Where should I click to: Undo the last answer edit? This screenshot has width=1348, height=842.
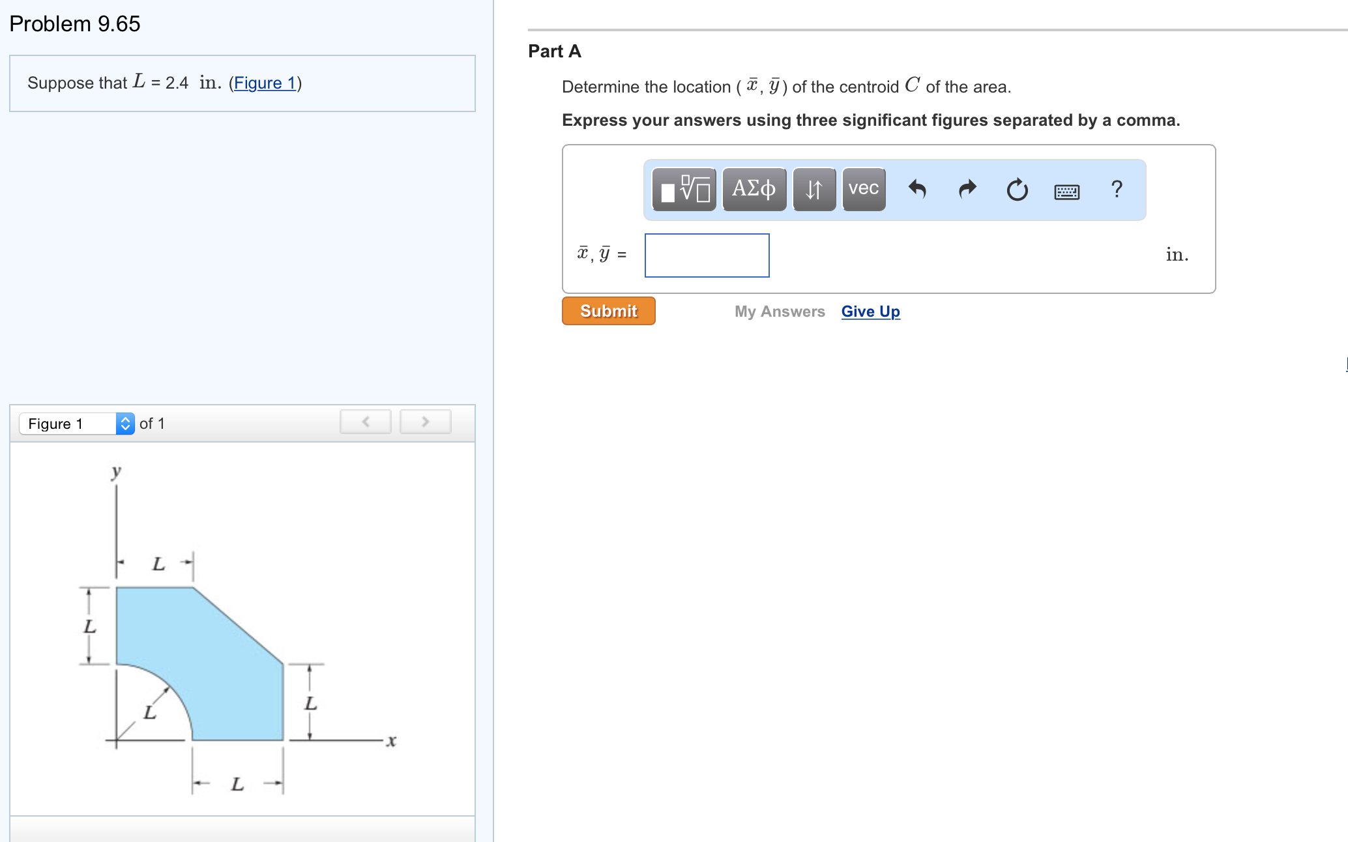point(917,190)
